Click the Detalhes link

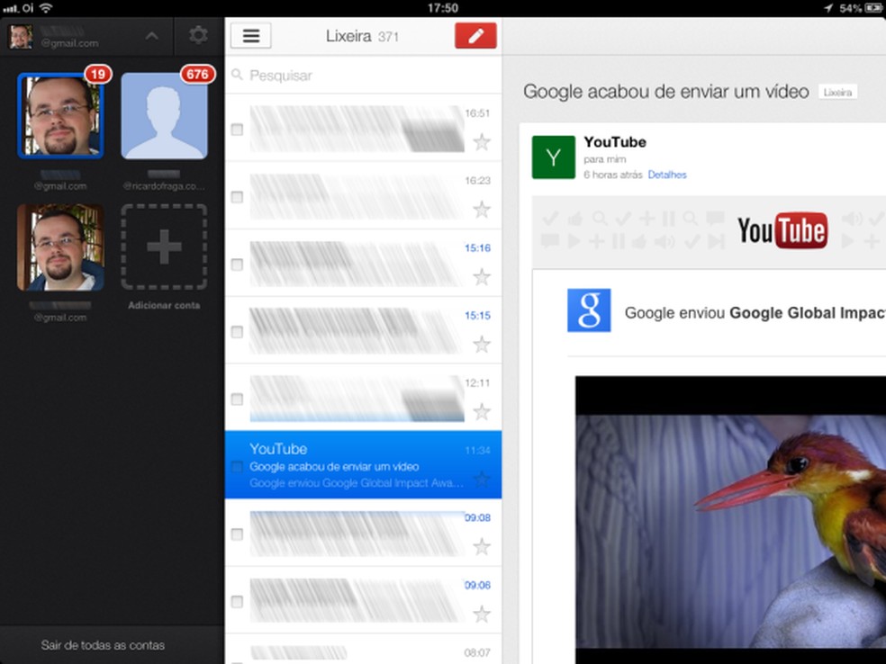pos(667,175)
